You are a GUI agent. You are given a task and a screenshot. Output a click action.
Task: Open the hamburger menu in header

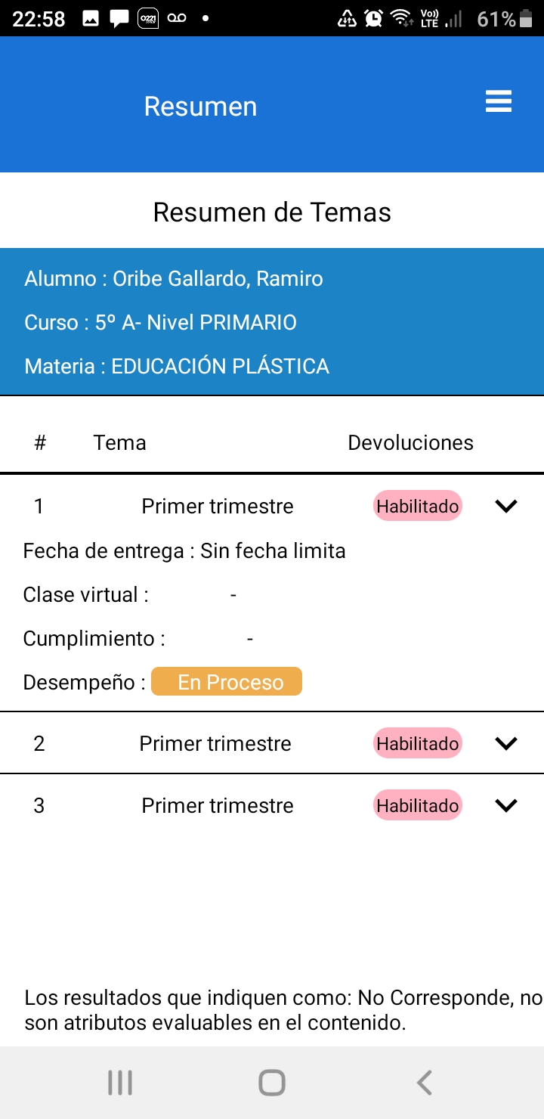pyautogui.click(x=499, y=101)
